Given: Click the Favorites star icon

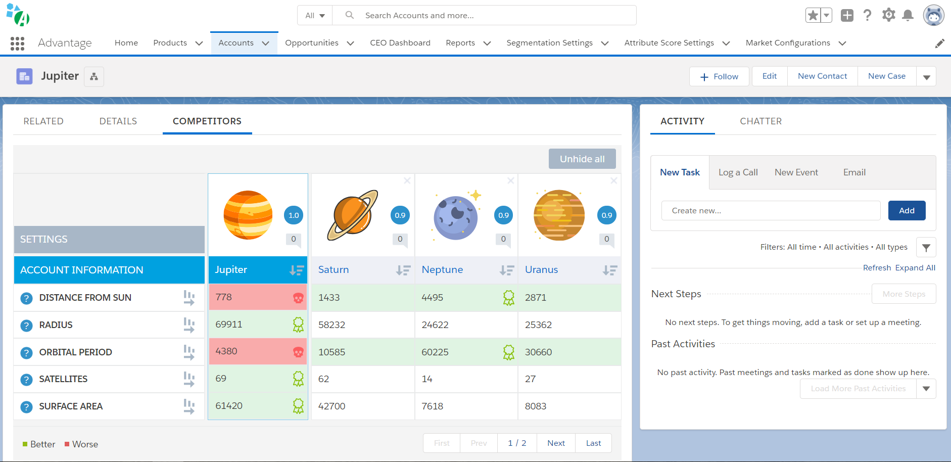Looking at the screenshot, I should (813, 15).
